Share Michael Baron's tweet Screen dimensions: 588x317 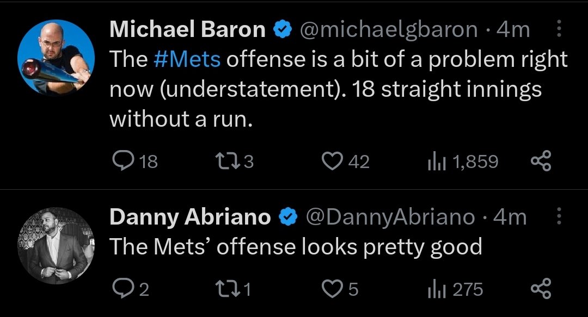click(x=541, y=161)
